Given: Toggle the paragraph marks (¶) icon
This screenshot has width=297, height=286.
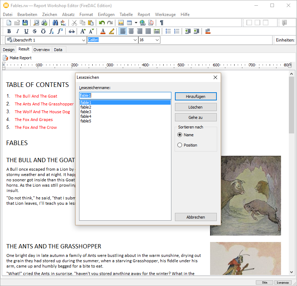Looking at the screenshot, I should point(161,23).
